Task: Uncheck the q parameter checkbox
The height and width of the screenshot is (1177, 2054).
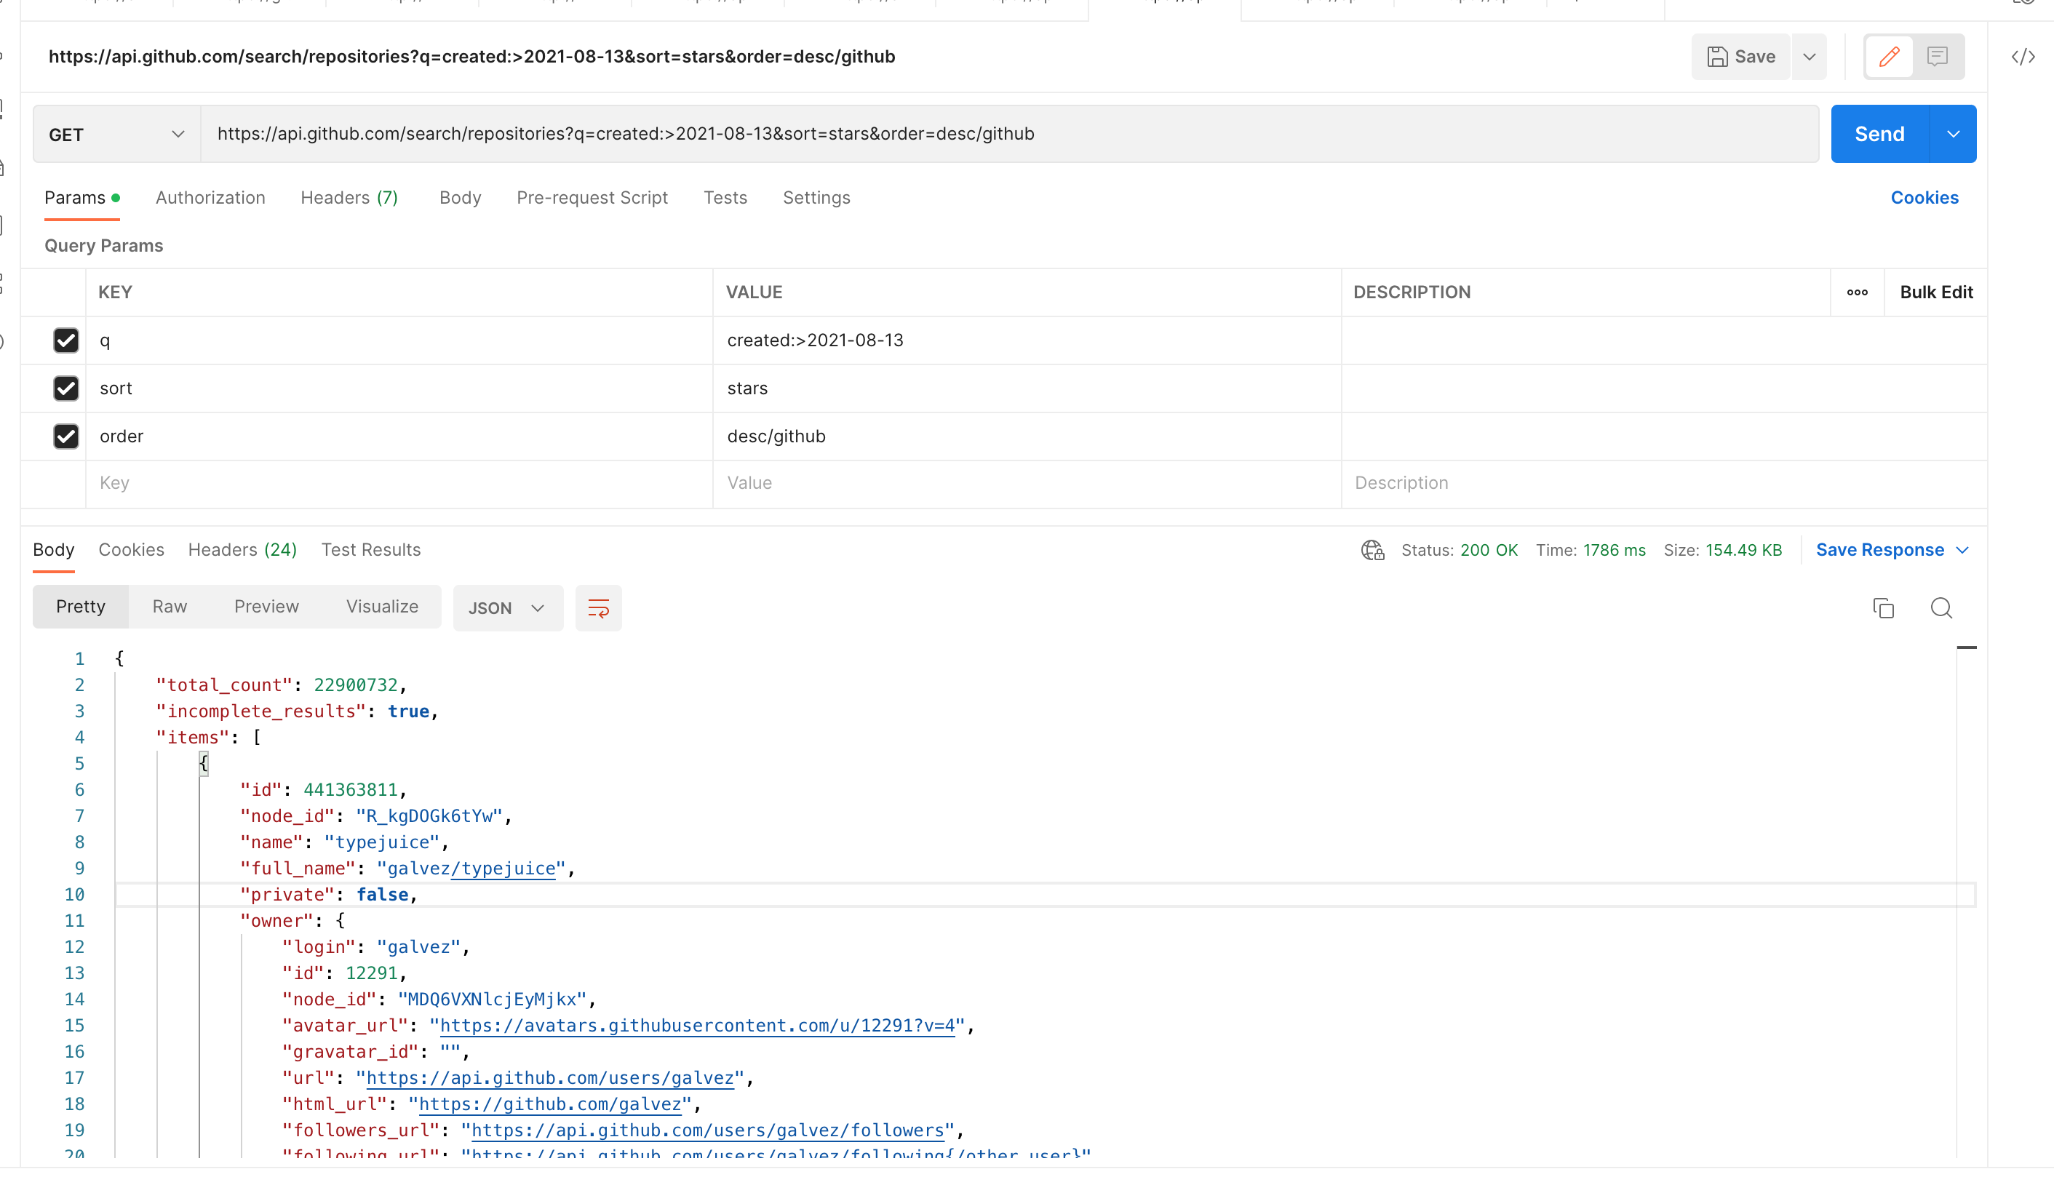Action: coord(65,340)
